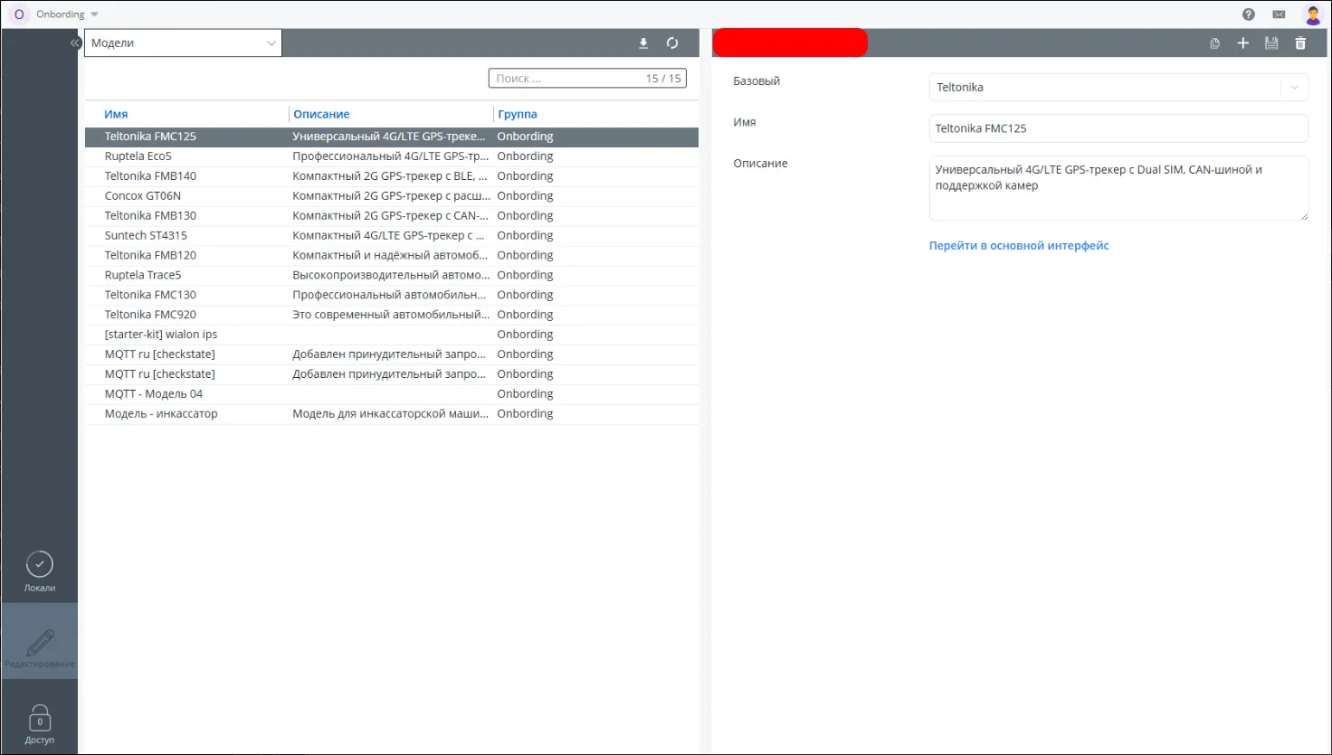Click the copy model icon

point(1214,43)
